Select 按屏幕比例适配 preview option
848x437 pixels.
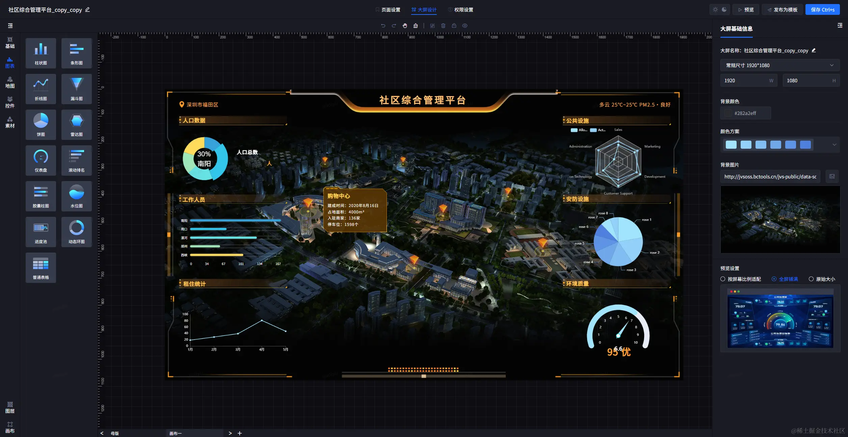pos(723,279)
